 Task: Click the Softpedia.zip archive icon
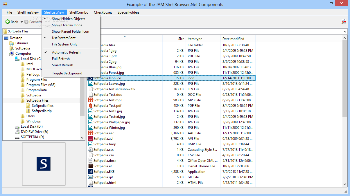point(28,111)
